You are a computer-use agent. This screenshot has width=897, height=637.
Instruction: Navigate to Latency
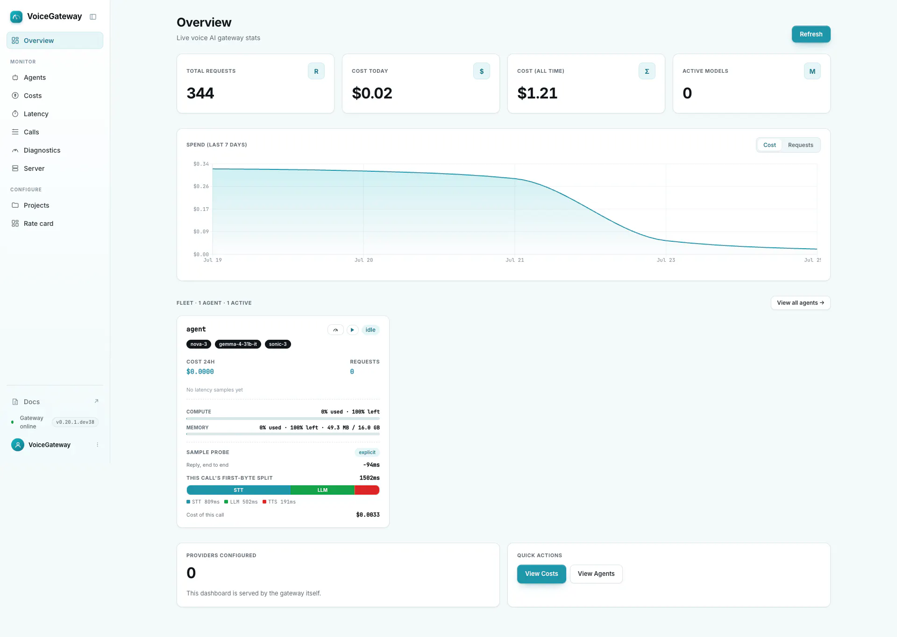(55, 114)
